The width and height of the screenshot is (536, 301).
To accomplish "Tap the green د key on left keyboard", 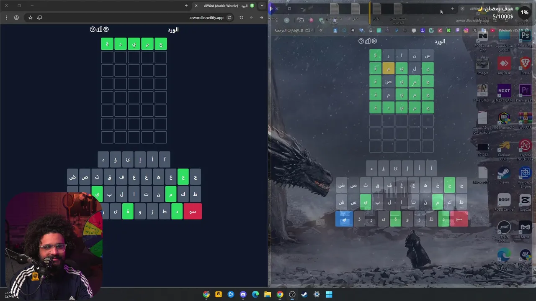I will [177, 212].
